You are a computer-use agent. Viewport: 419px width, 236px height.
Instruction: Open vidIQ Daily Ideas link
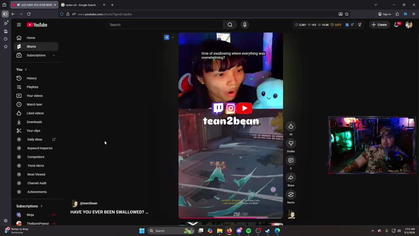36,139
